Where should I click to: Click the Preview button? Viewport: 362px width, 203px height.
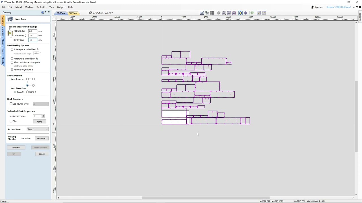pyautogui.click(x=16, y=147)
